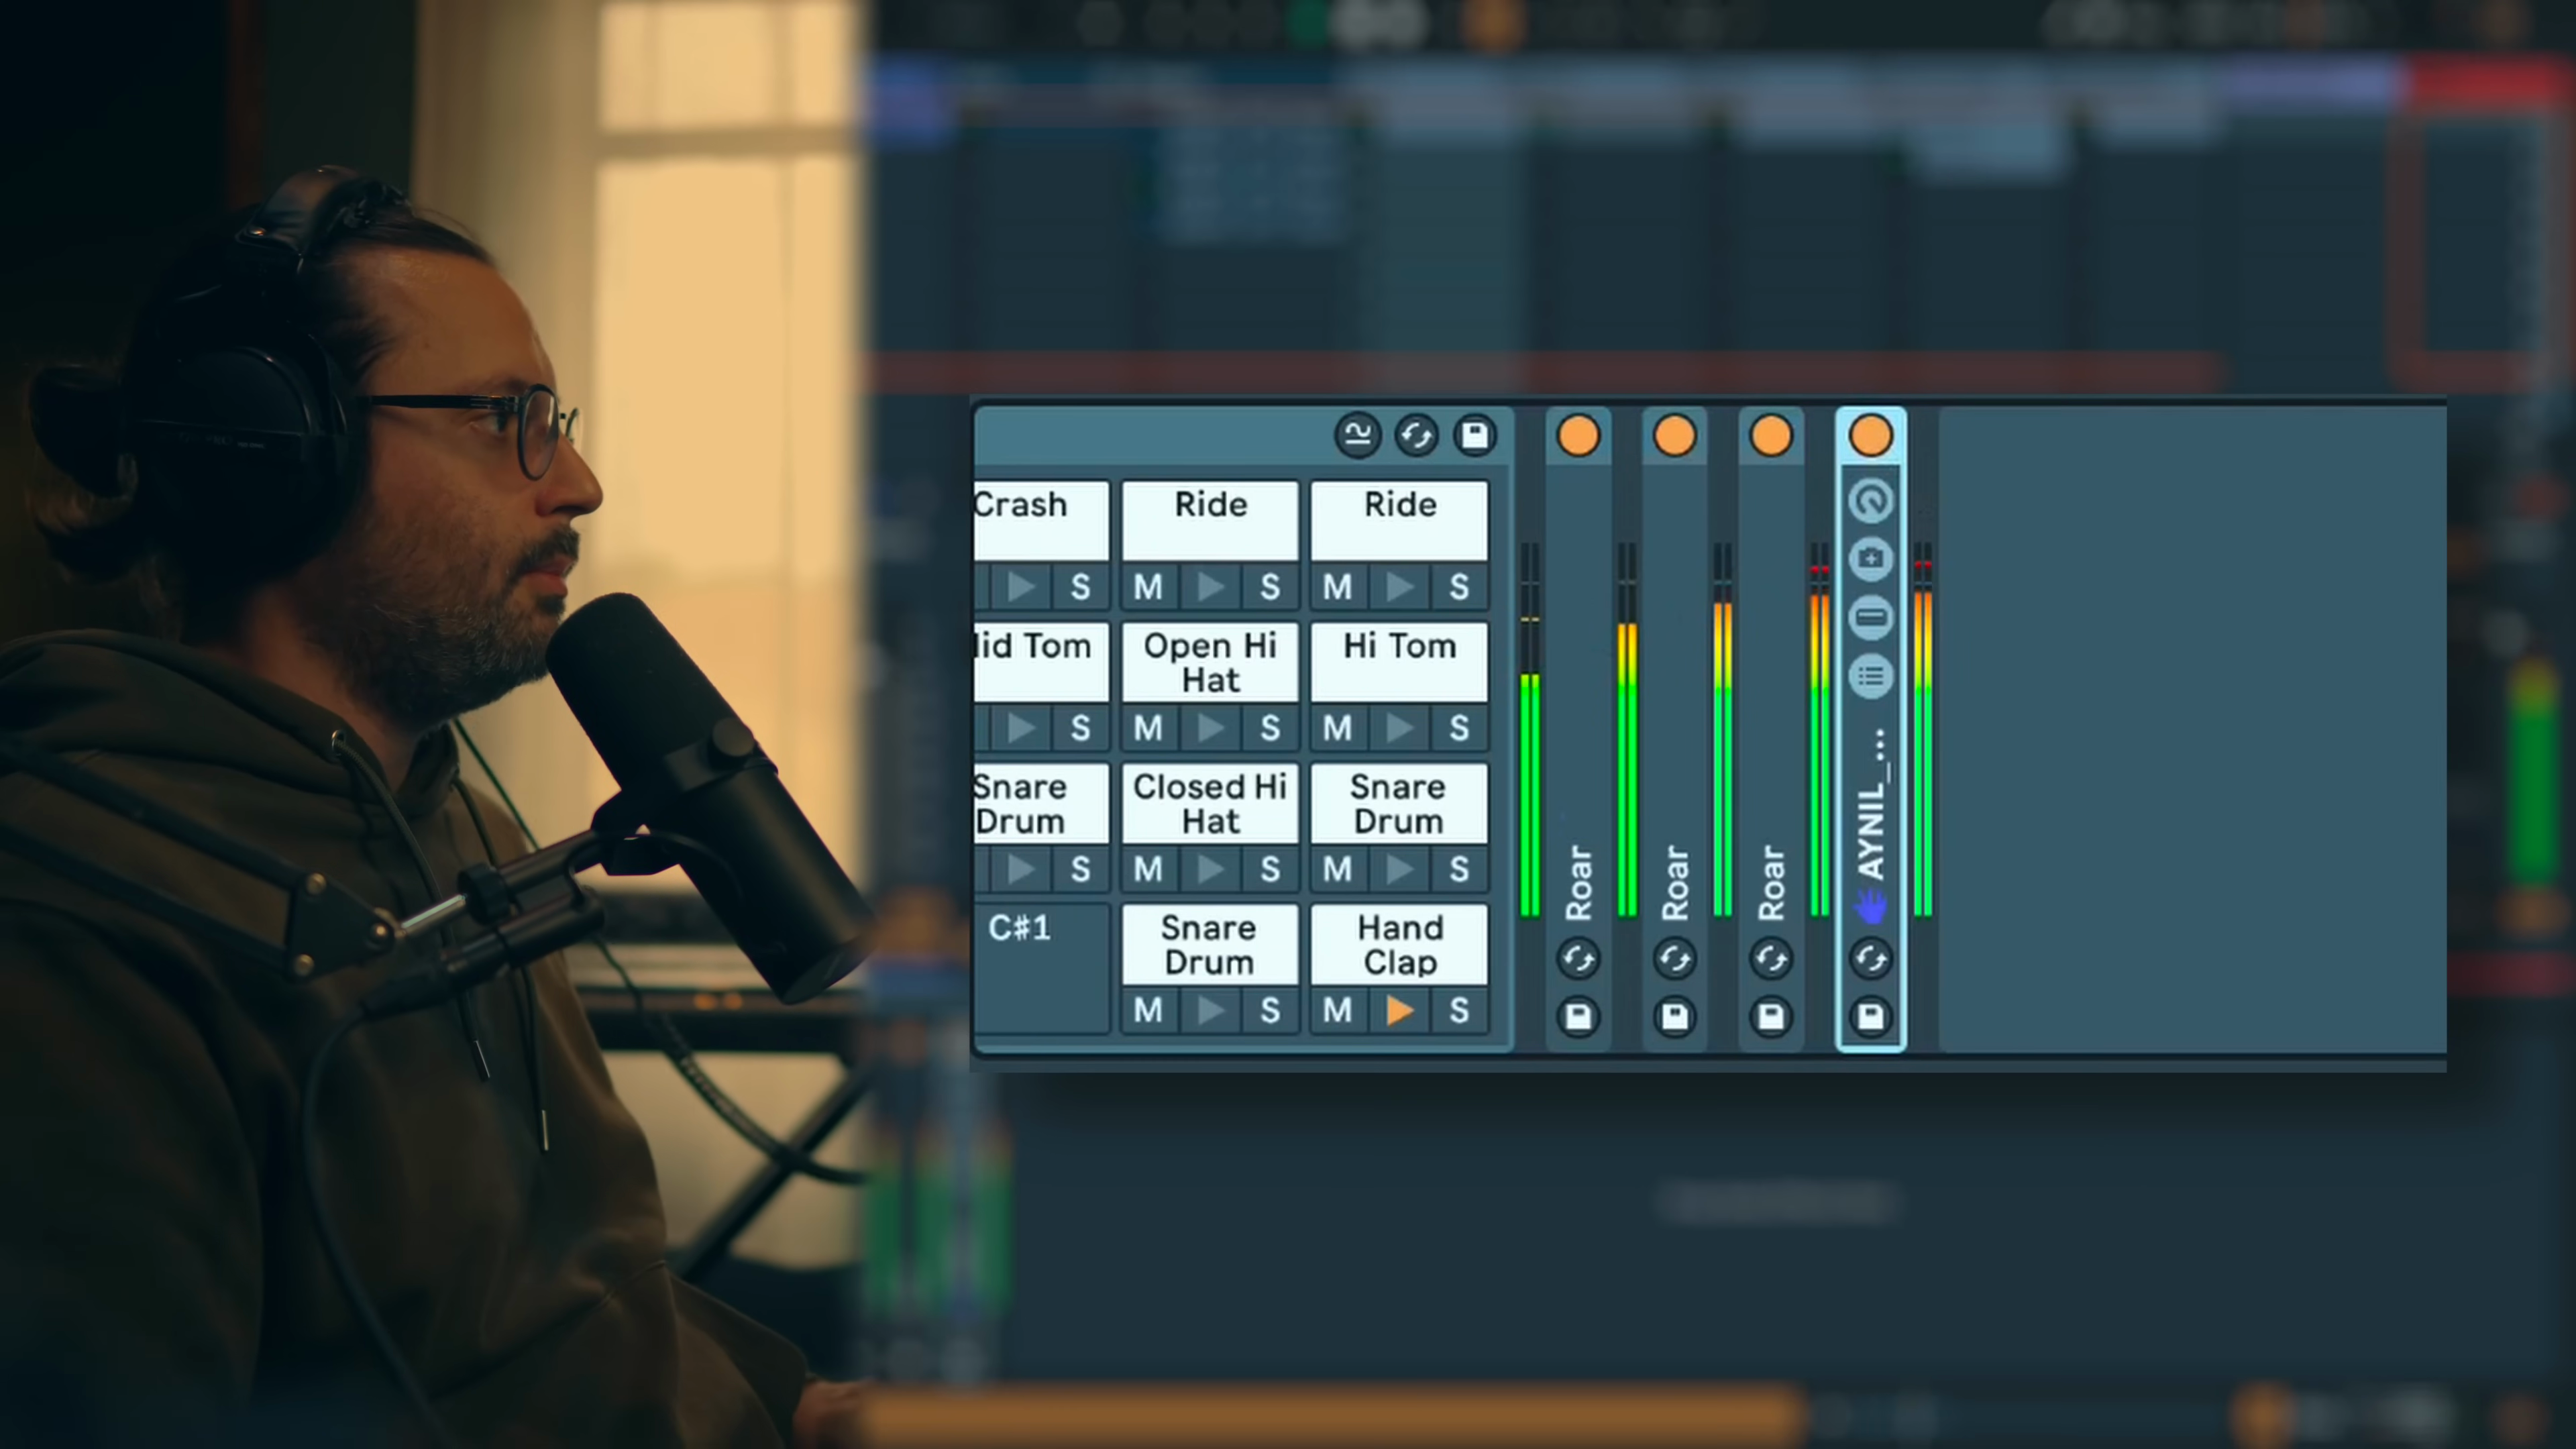The width and height of the screenshot is (2576, 1449).
Task: Click the AYNIL rectangle bar icon
Action: pos(1871,617)
